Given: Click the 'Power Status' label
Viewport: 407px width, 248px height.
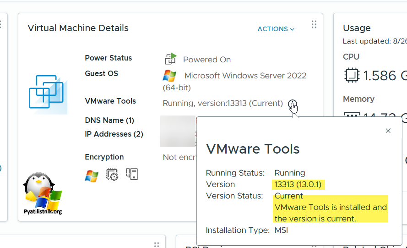Looking at the screenshot, I should pos(108,58).
